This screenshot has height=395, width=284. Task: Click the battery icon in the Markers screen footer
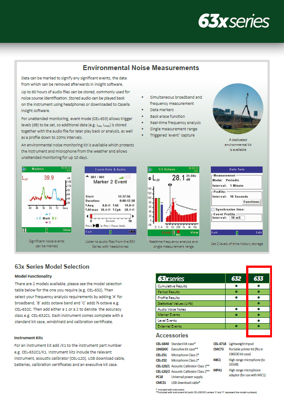click(46, 230)
